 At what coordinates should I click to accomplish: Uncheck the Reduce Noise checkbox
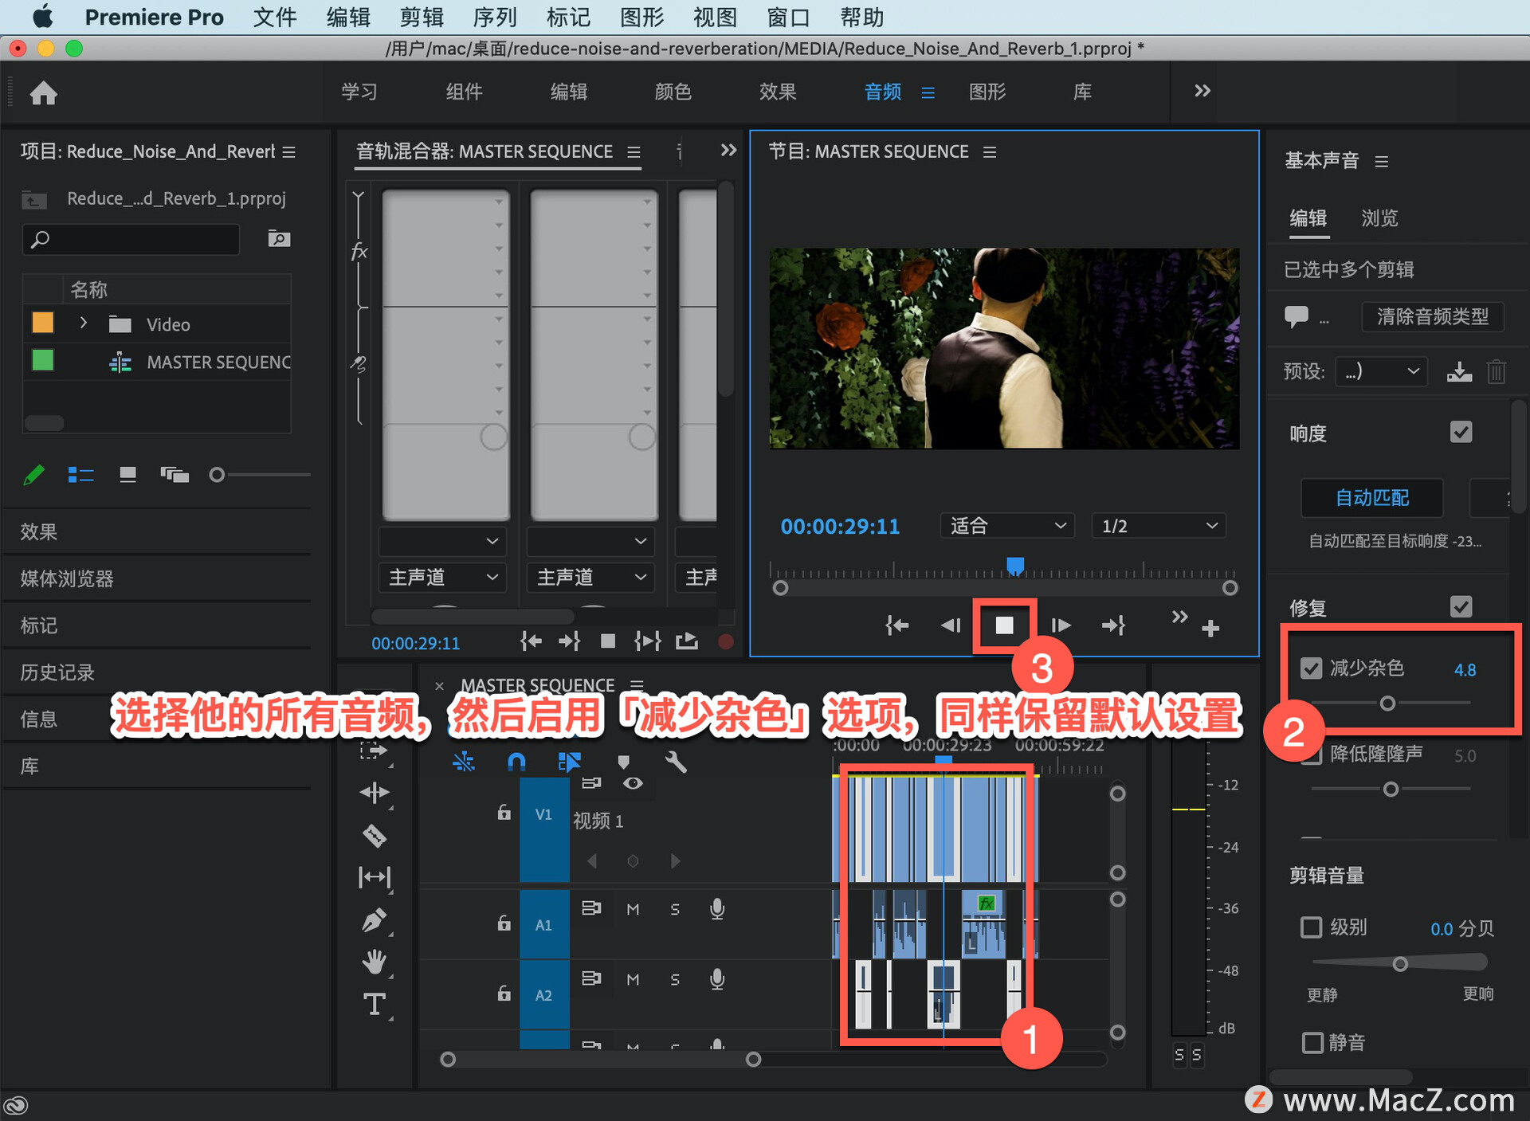[x=1311, y=668]
